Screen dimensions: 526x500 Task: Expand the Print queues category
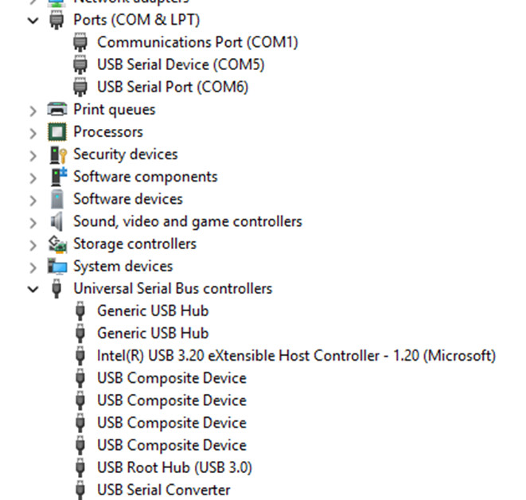(33, 110)
